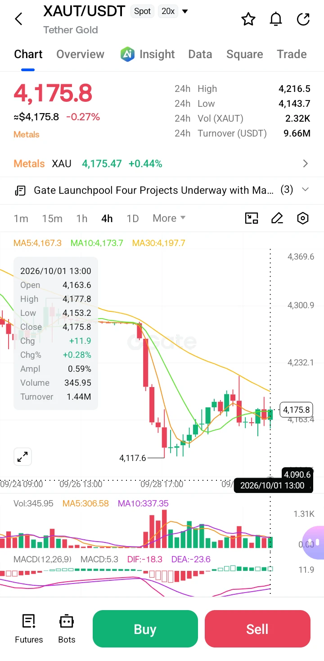The height and width of the screenshot is (661, 324).
Task: Open chart settings hexagon icon
Action: (x=303, y=219)
